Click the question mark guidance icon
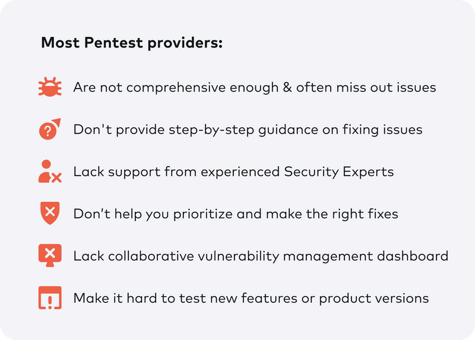Image resolution: width=475 pixels, height=340 pixels. click(49, 129)
